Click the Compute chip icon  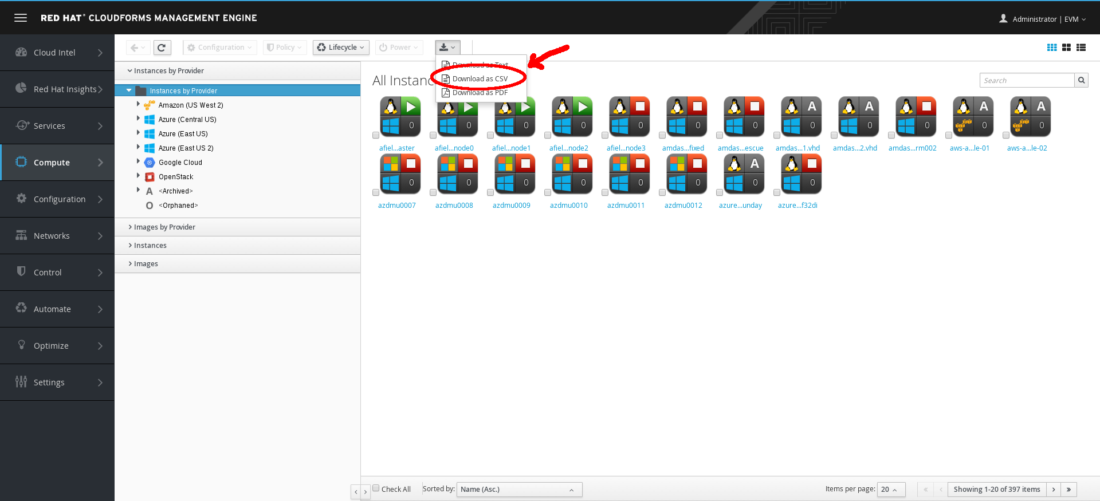tap(21, 161)
